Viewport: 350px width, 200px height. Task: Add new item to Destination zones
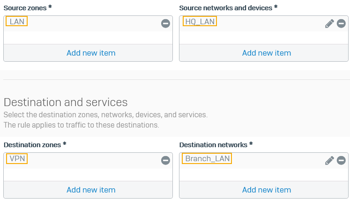(x=91, y=190)
